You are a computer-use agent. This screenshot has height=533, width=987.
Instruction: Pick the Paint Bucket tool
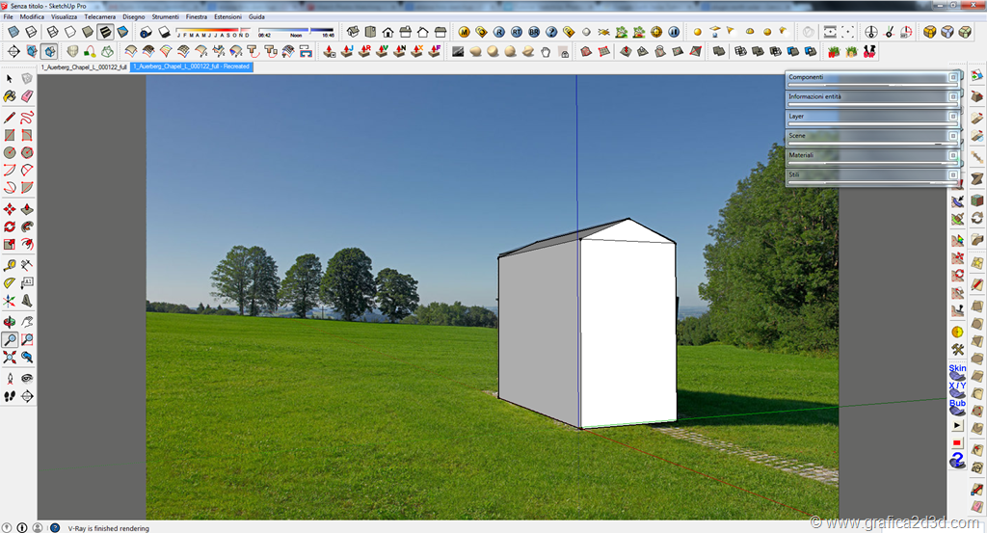pos(10,96)
